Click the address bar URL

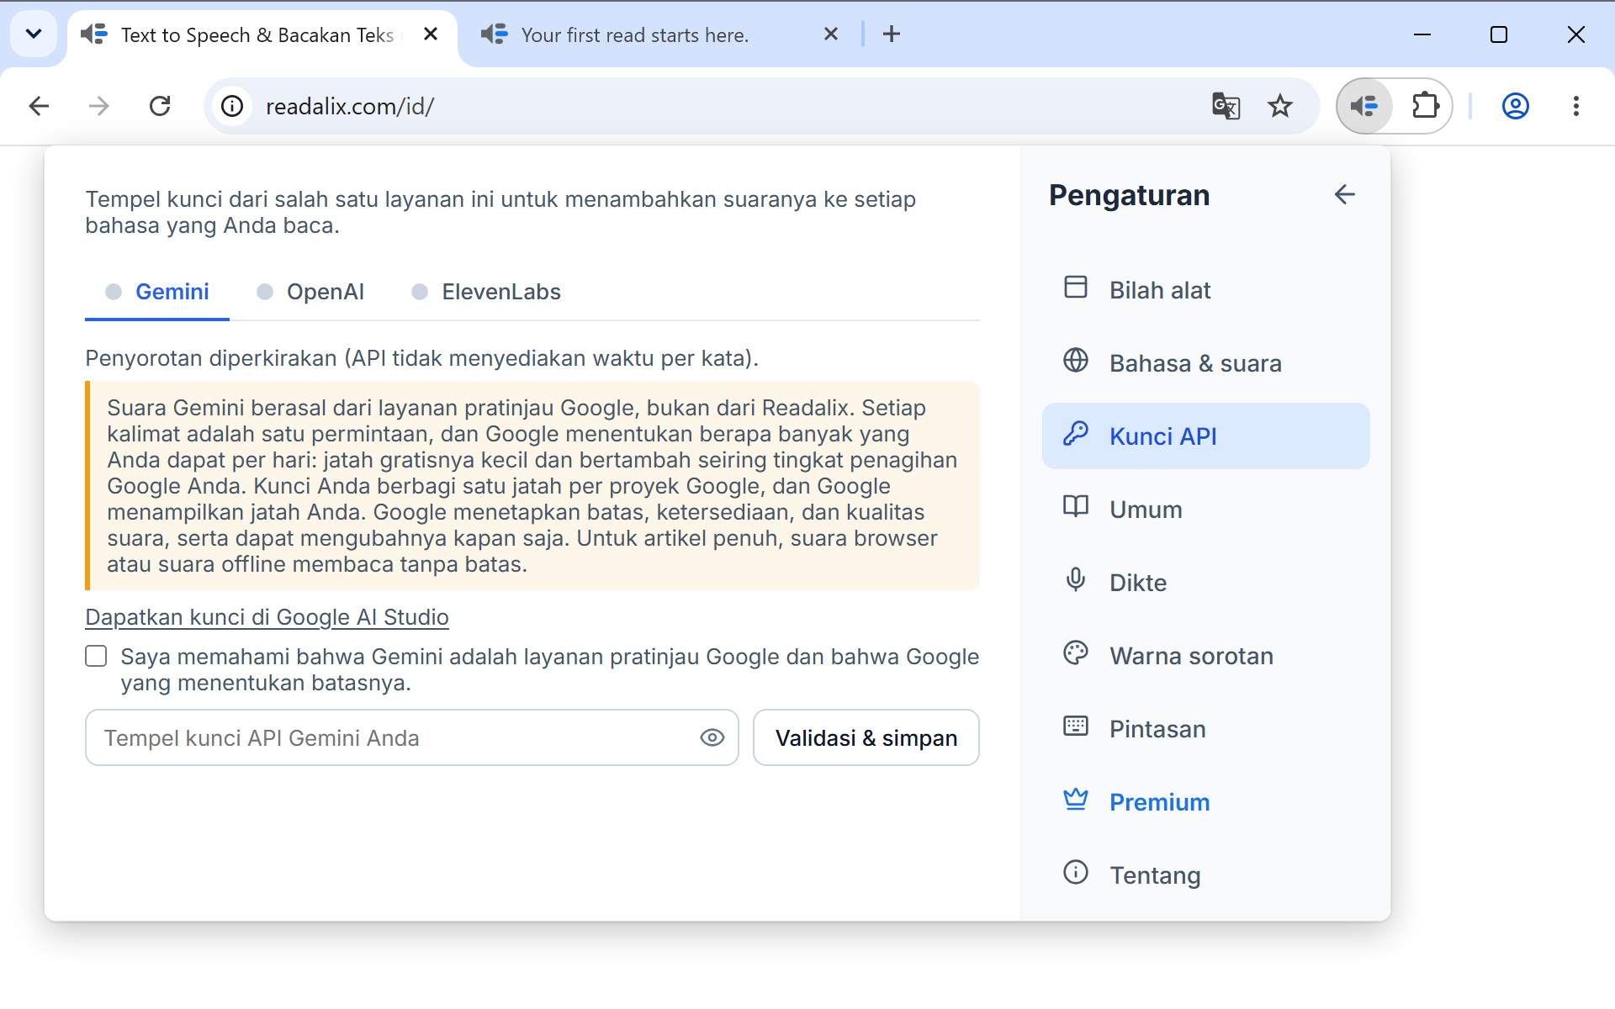tap(350, 107)
